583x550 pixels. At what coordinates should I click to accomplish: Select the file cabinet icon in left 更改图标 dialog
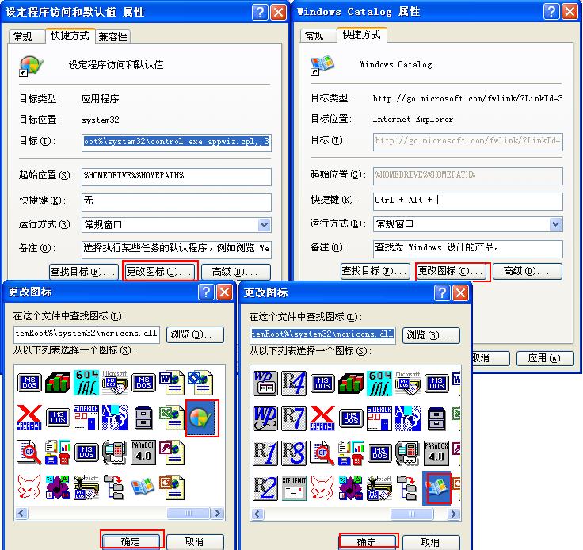143,418
